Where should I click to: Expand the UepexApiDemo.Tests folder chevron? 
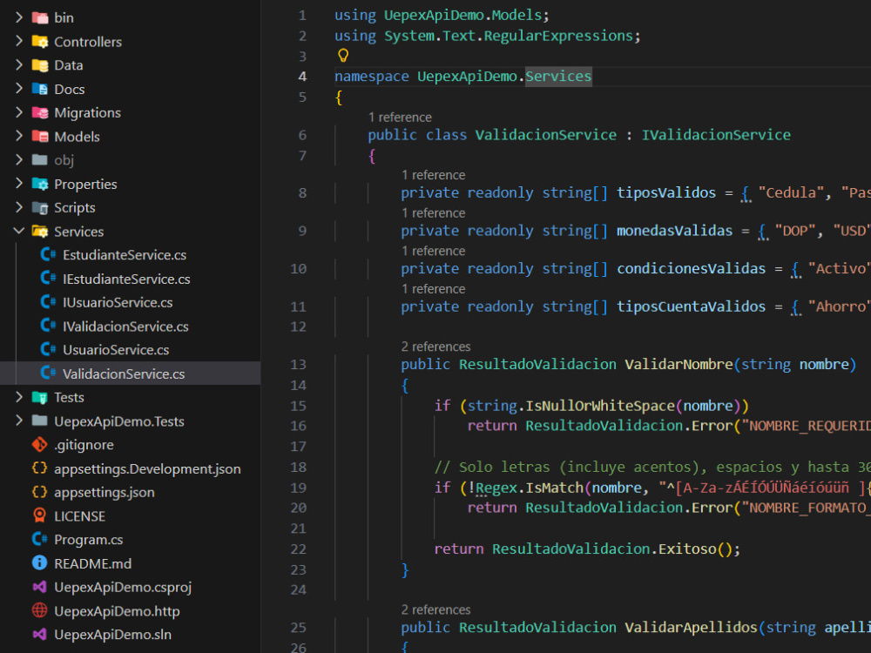click(x=19, y=421)
